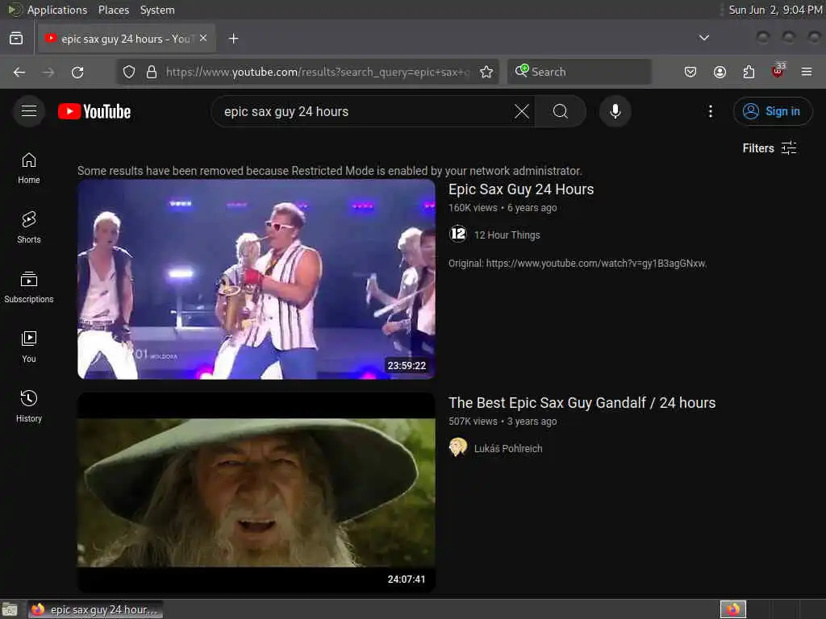Open the Firefox View button
The height and width of the screenshot is (619, 826).
coord(16,39)
